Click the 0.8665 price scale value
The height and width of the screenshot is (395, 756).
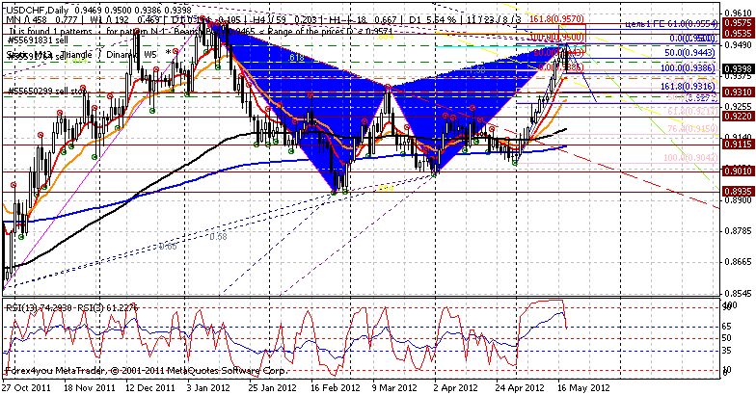tap(739, 262)
